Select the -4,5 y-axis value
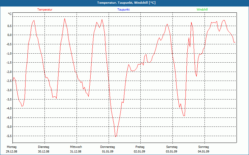The image size is (249, 155). tap(9, 118)
